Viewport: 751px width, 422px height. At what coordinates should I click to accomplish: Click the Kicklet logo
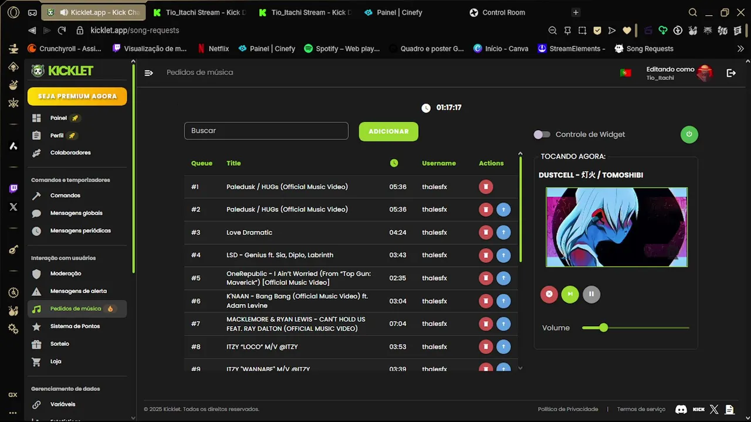[63, 71]
